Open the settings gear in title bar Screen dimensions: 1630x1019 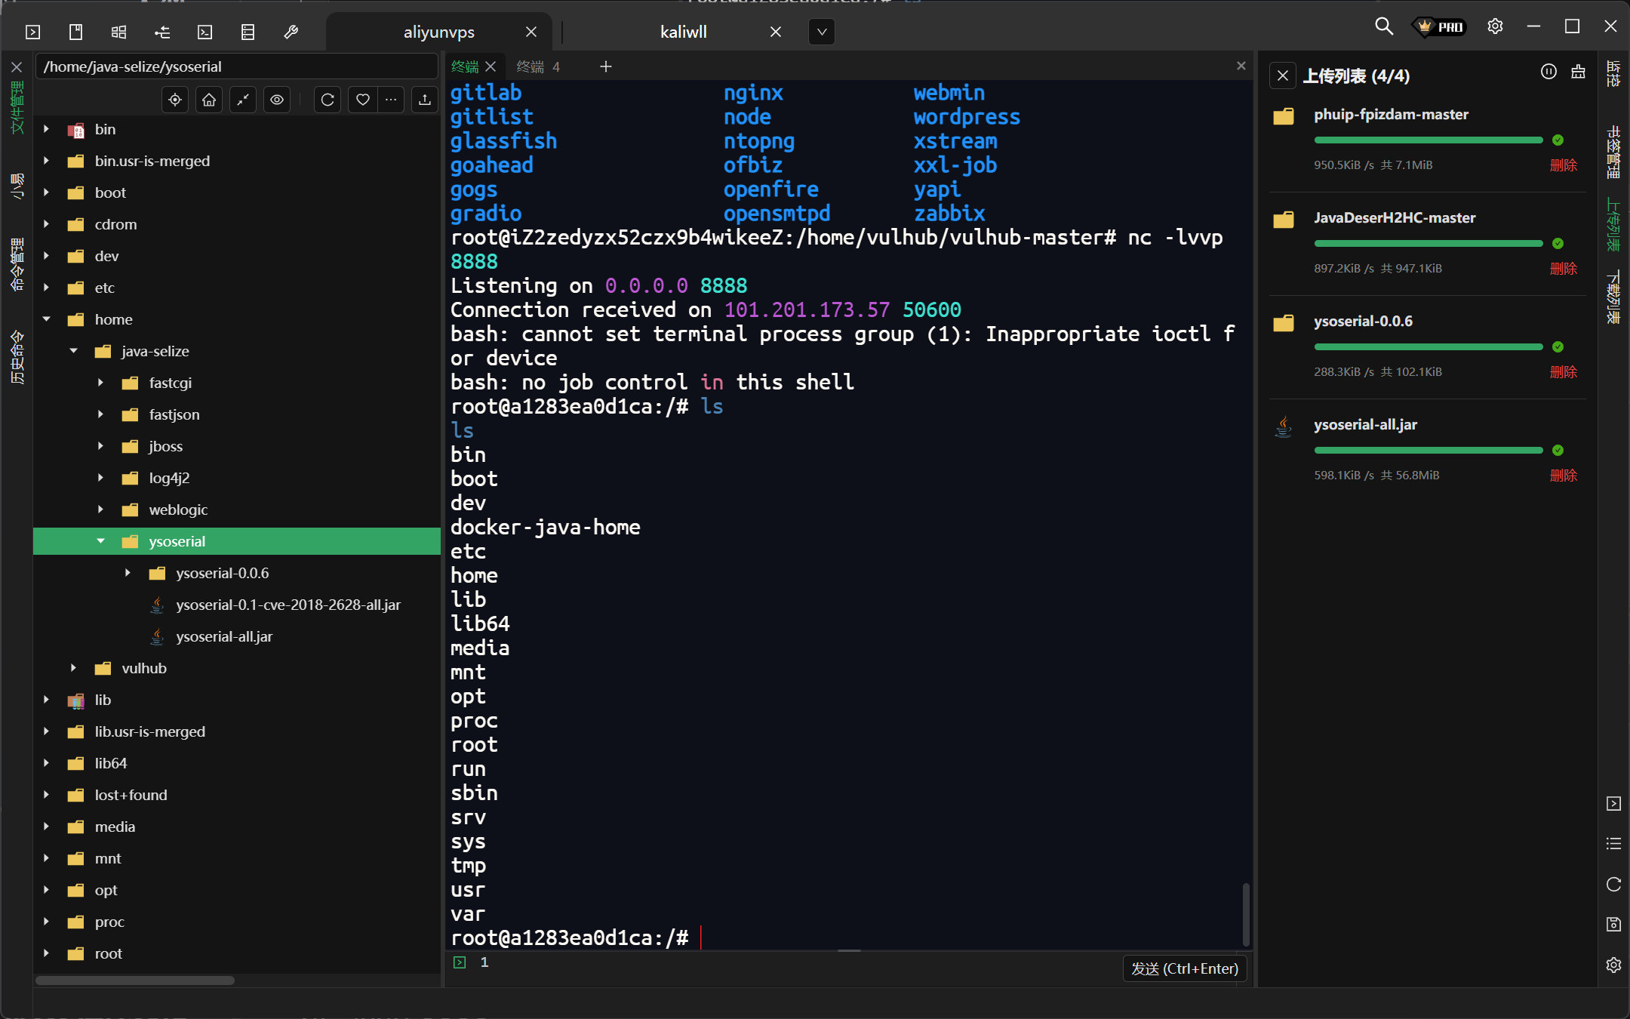point(1495,27)
